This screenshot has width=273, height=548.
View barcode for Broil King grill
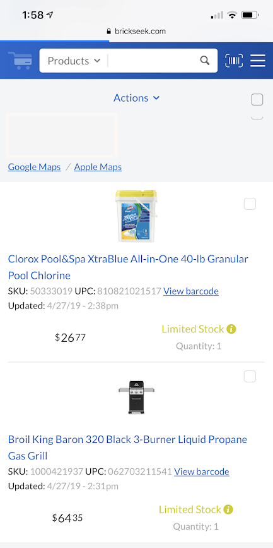point(202,471)
